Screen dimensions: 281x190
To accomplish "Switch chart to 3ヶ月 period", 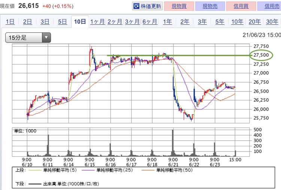I will pyautogui.click(x=132, y=22).
